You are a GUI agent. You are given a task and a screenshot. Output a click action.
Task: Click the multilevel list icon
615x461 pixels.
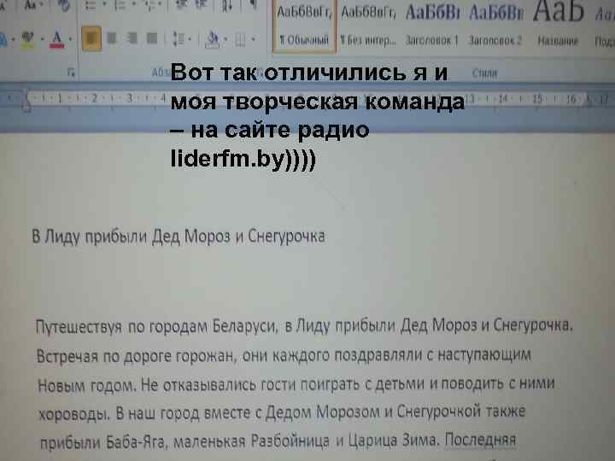149,5
